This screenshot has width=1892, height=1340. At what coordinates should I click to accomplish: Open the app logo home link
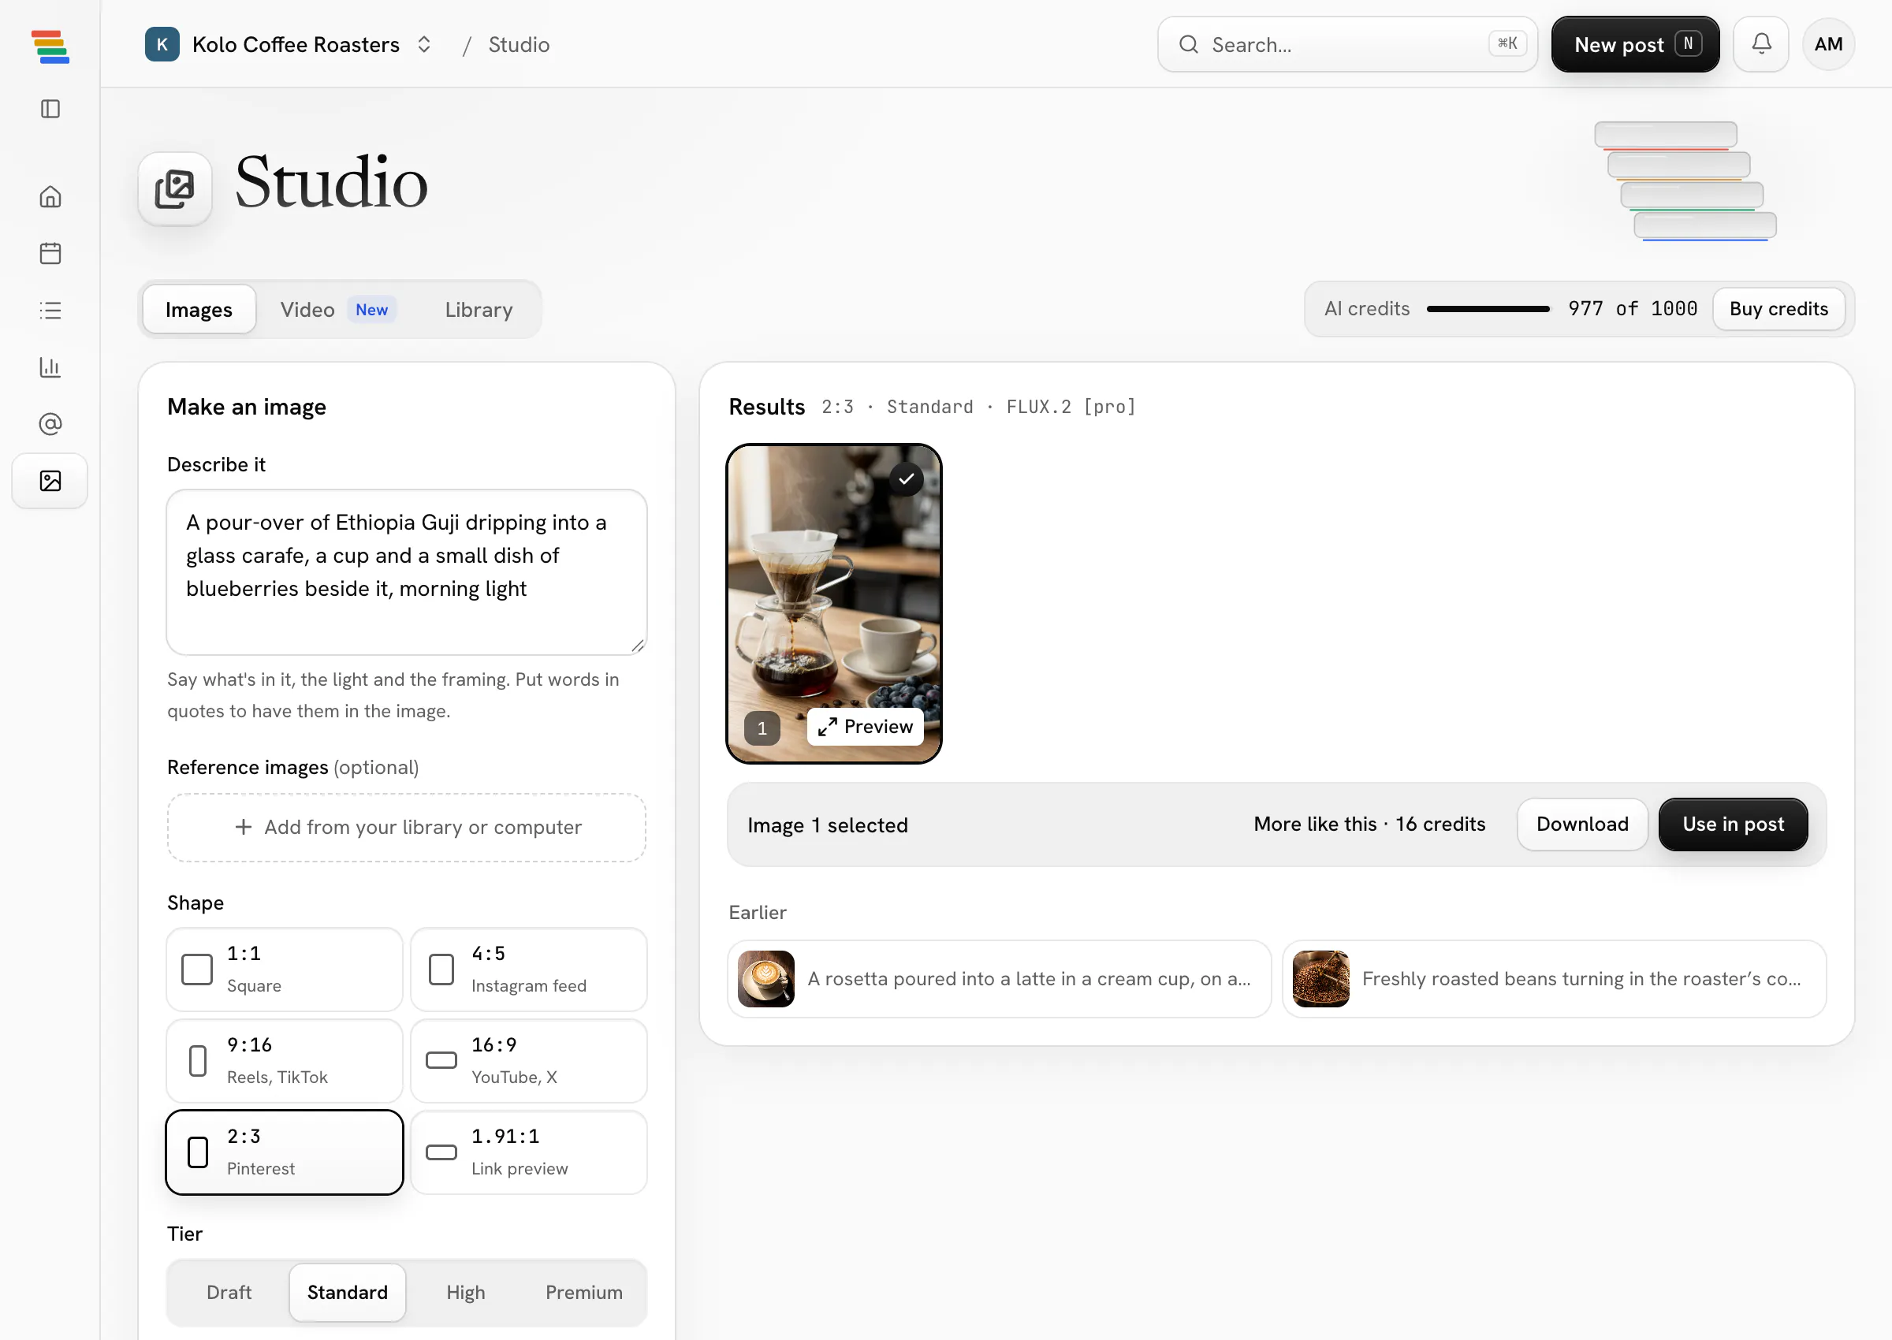(50, 47)
